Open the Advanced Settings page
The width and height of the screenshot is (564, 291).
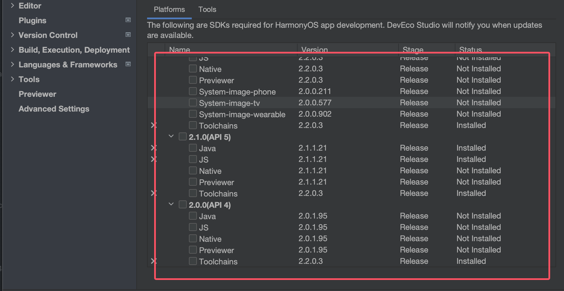pos(54,109)
